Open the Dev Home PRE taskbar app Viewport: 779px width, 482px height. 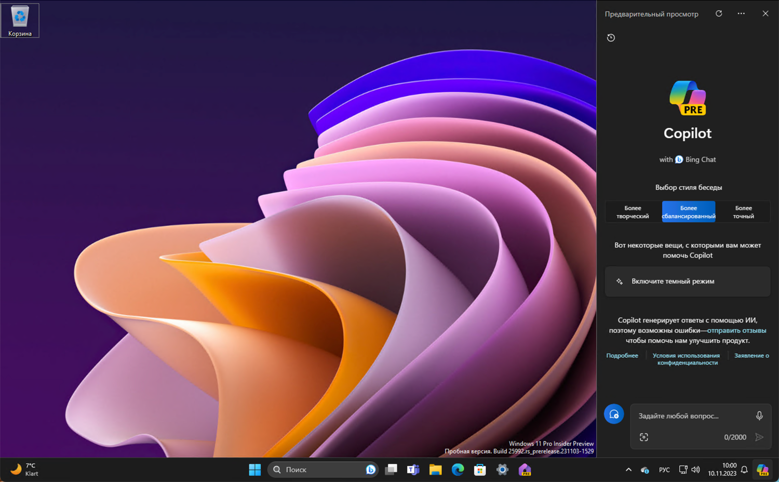coord(525,470)
